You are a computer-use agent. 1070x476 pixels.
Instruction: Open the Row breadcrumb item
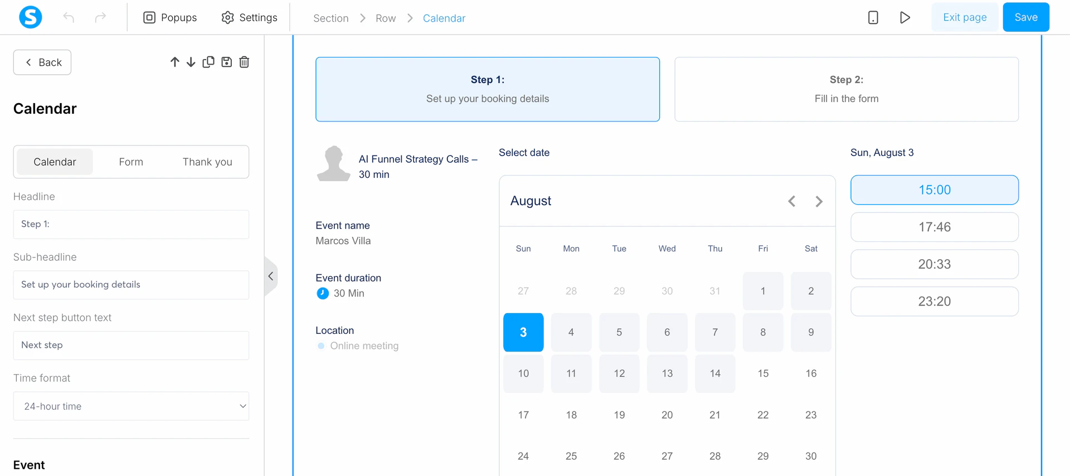(386, 18)
